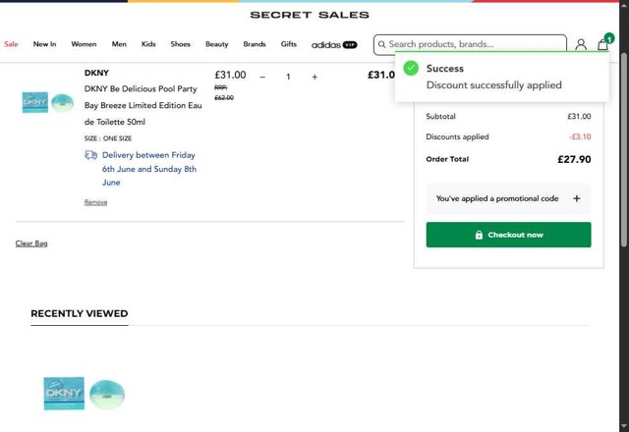The height and width of the screenshot is (432, 629).
Task: Click the Clear Bag link
Action: point(31,243)
